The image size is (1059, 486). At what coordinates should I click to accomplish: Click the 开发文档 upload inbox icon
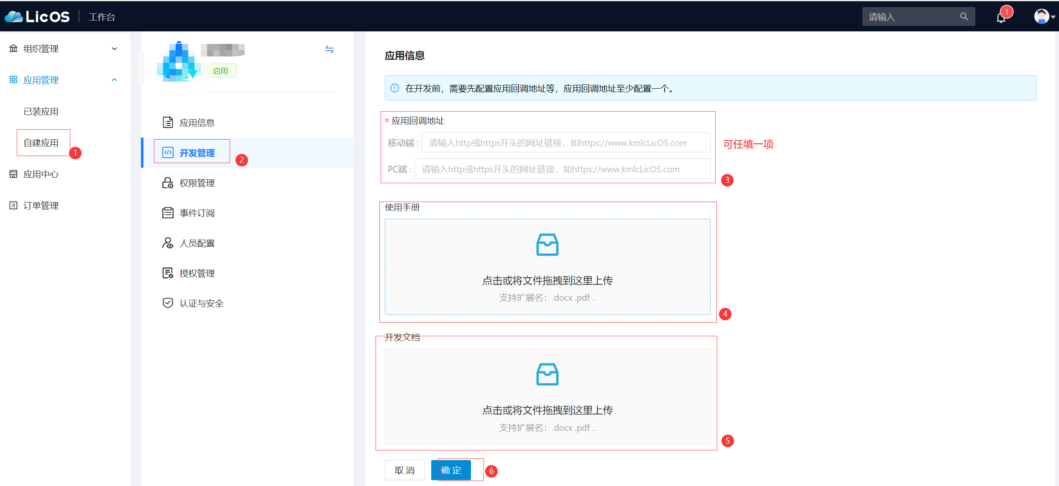click(547, 374)
